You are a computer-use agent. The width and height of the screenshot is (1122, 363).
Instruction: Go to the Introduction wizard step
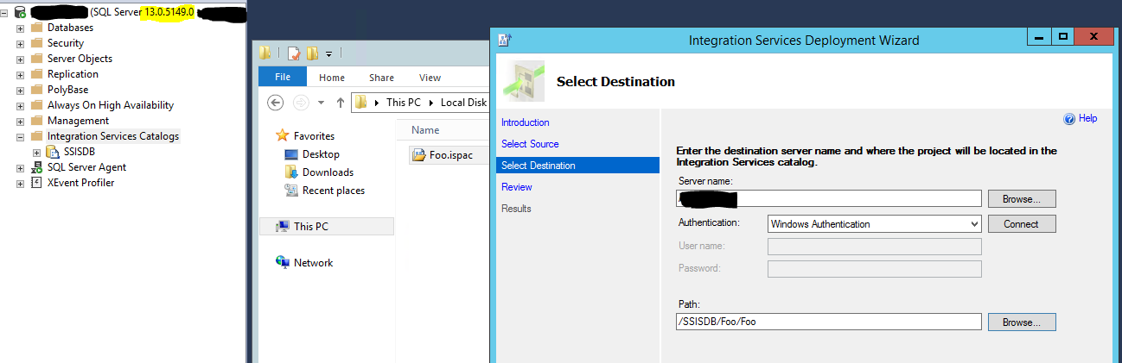(526, 122)
